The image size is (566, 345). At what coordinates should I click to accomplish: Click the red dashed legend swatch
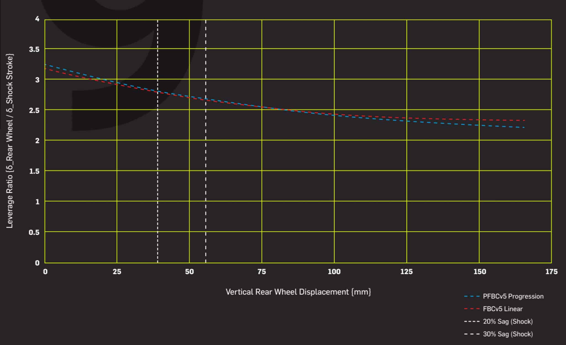[x=472, y=309]
